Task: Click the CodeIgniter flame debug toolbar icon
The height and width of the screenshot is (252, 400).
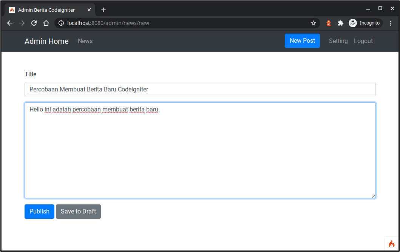Action: tap(391, 244)
